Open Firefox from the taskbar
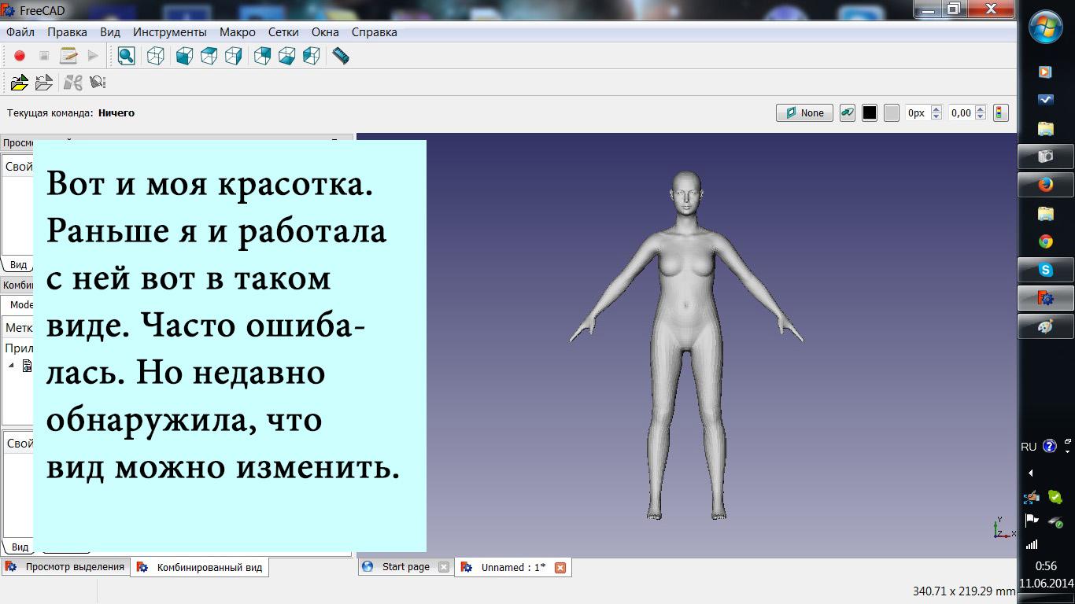This screenshot has height=604, width=1075. [1046, 185]
